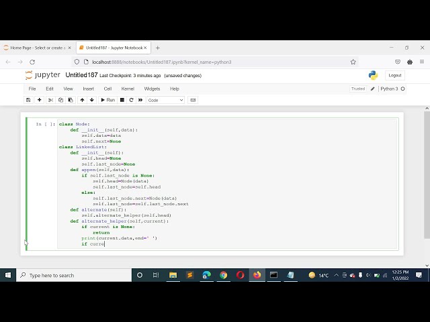Open the Kernel menu
Screen dimensions: 430x322
point(128,89)
